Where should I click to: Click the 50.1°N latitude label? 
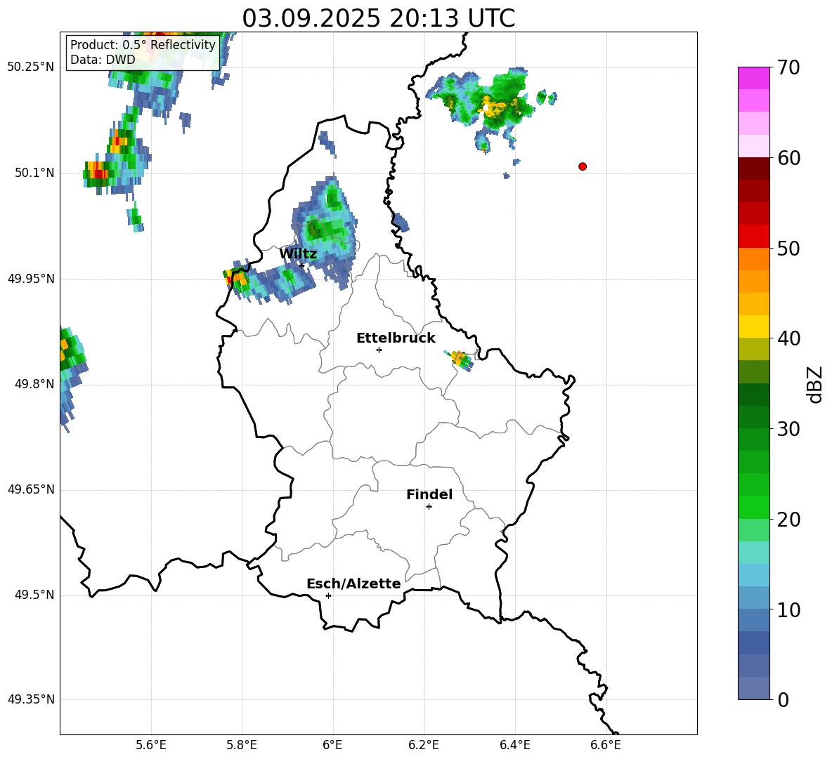(x=34, y=173)
